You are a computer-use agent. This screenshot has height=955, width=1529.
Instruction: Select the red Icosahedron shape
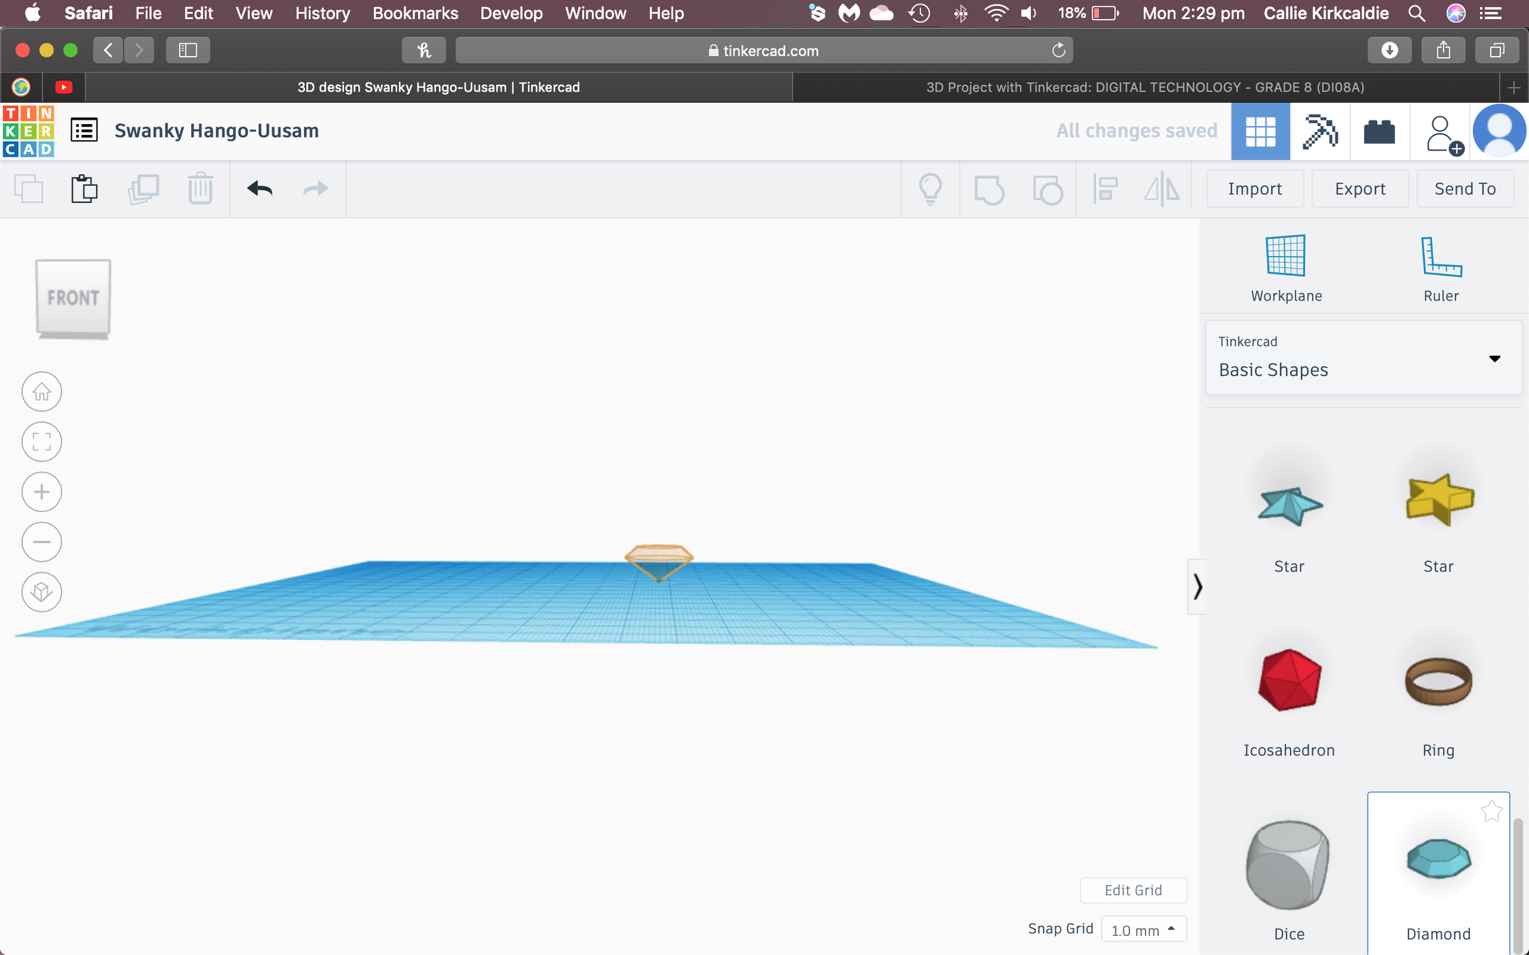click(x=1289, y=680)
